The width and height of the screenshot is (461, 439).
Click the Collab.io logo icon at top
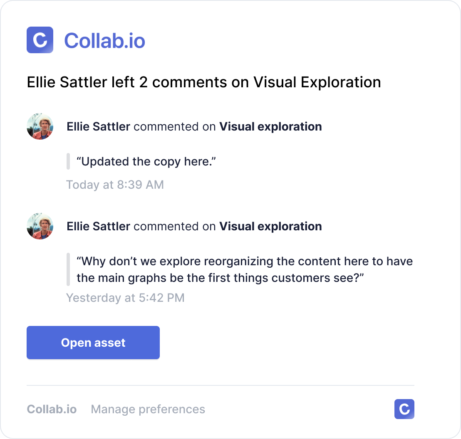point(40,40)
